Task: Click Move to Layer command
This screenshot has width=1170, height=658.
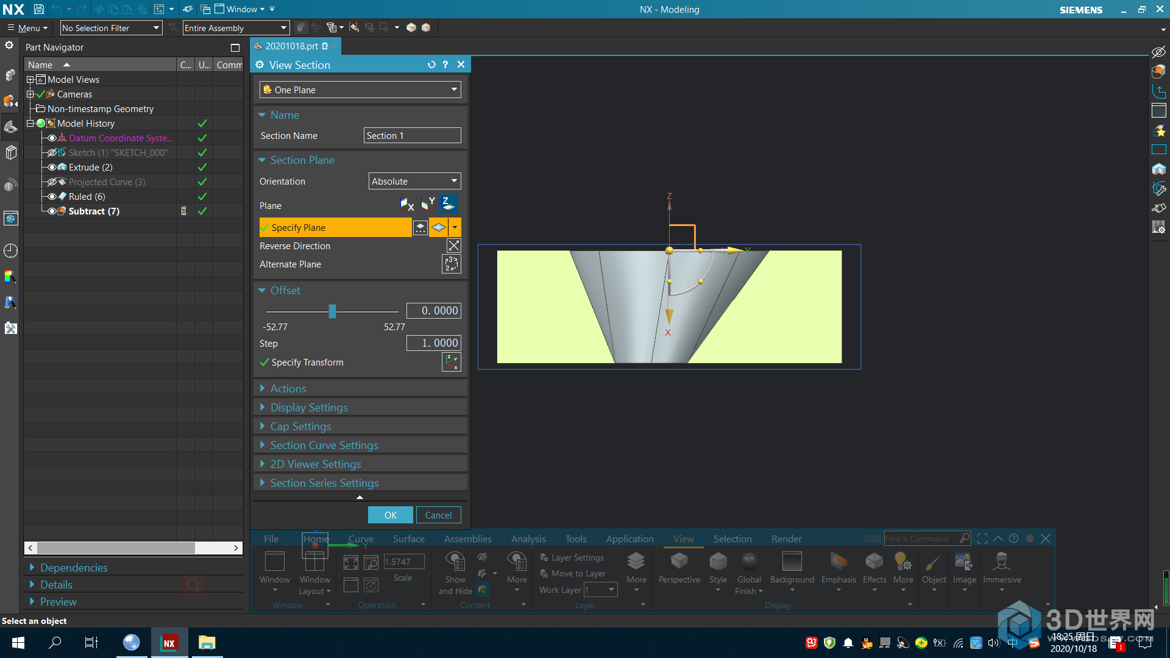Action: click(x=573, y=573)
